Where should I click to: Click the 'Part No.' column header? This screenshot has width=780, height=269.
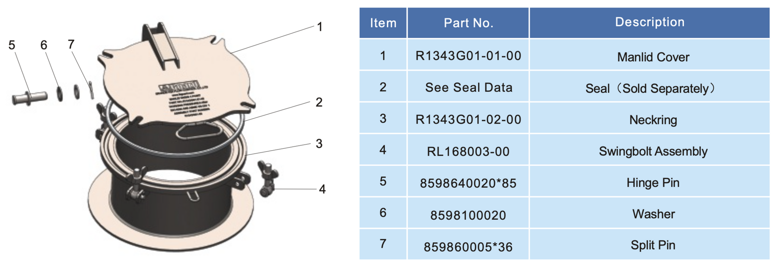468,23
